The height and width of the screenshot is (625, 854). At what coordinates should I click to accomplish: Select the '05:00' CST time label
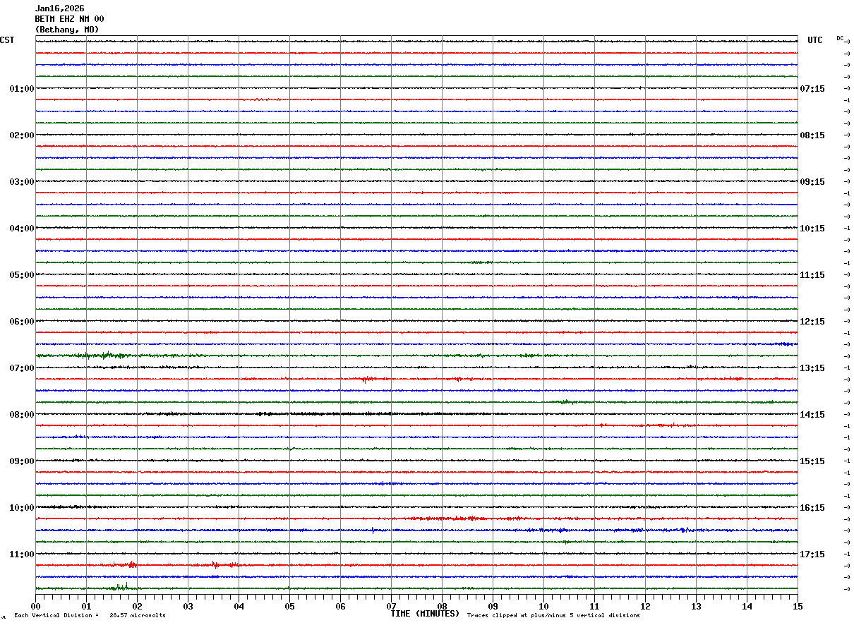tap(22, 275)
